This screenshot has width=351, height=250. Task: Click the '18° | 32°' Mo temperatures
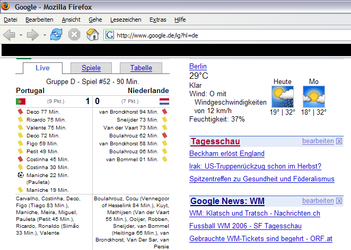tap(313, 112)
